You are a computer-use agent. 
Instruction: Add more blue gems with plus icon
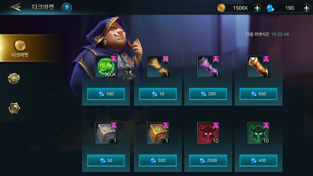point(306,8)
